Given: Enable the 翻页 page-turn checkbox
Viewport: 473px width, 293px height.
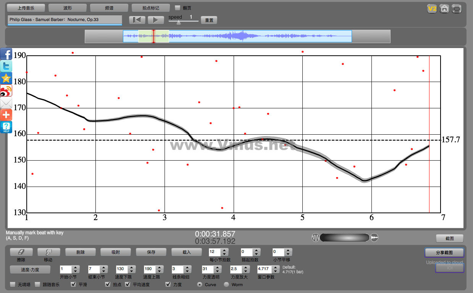Looking at the screenshot, I should click(178, 8).
